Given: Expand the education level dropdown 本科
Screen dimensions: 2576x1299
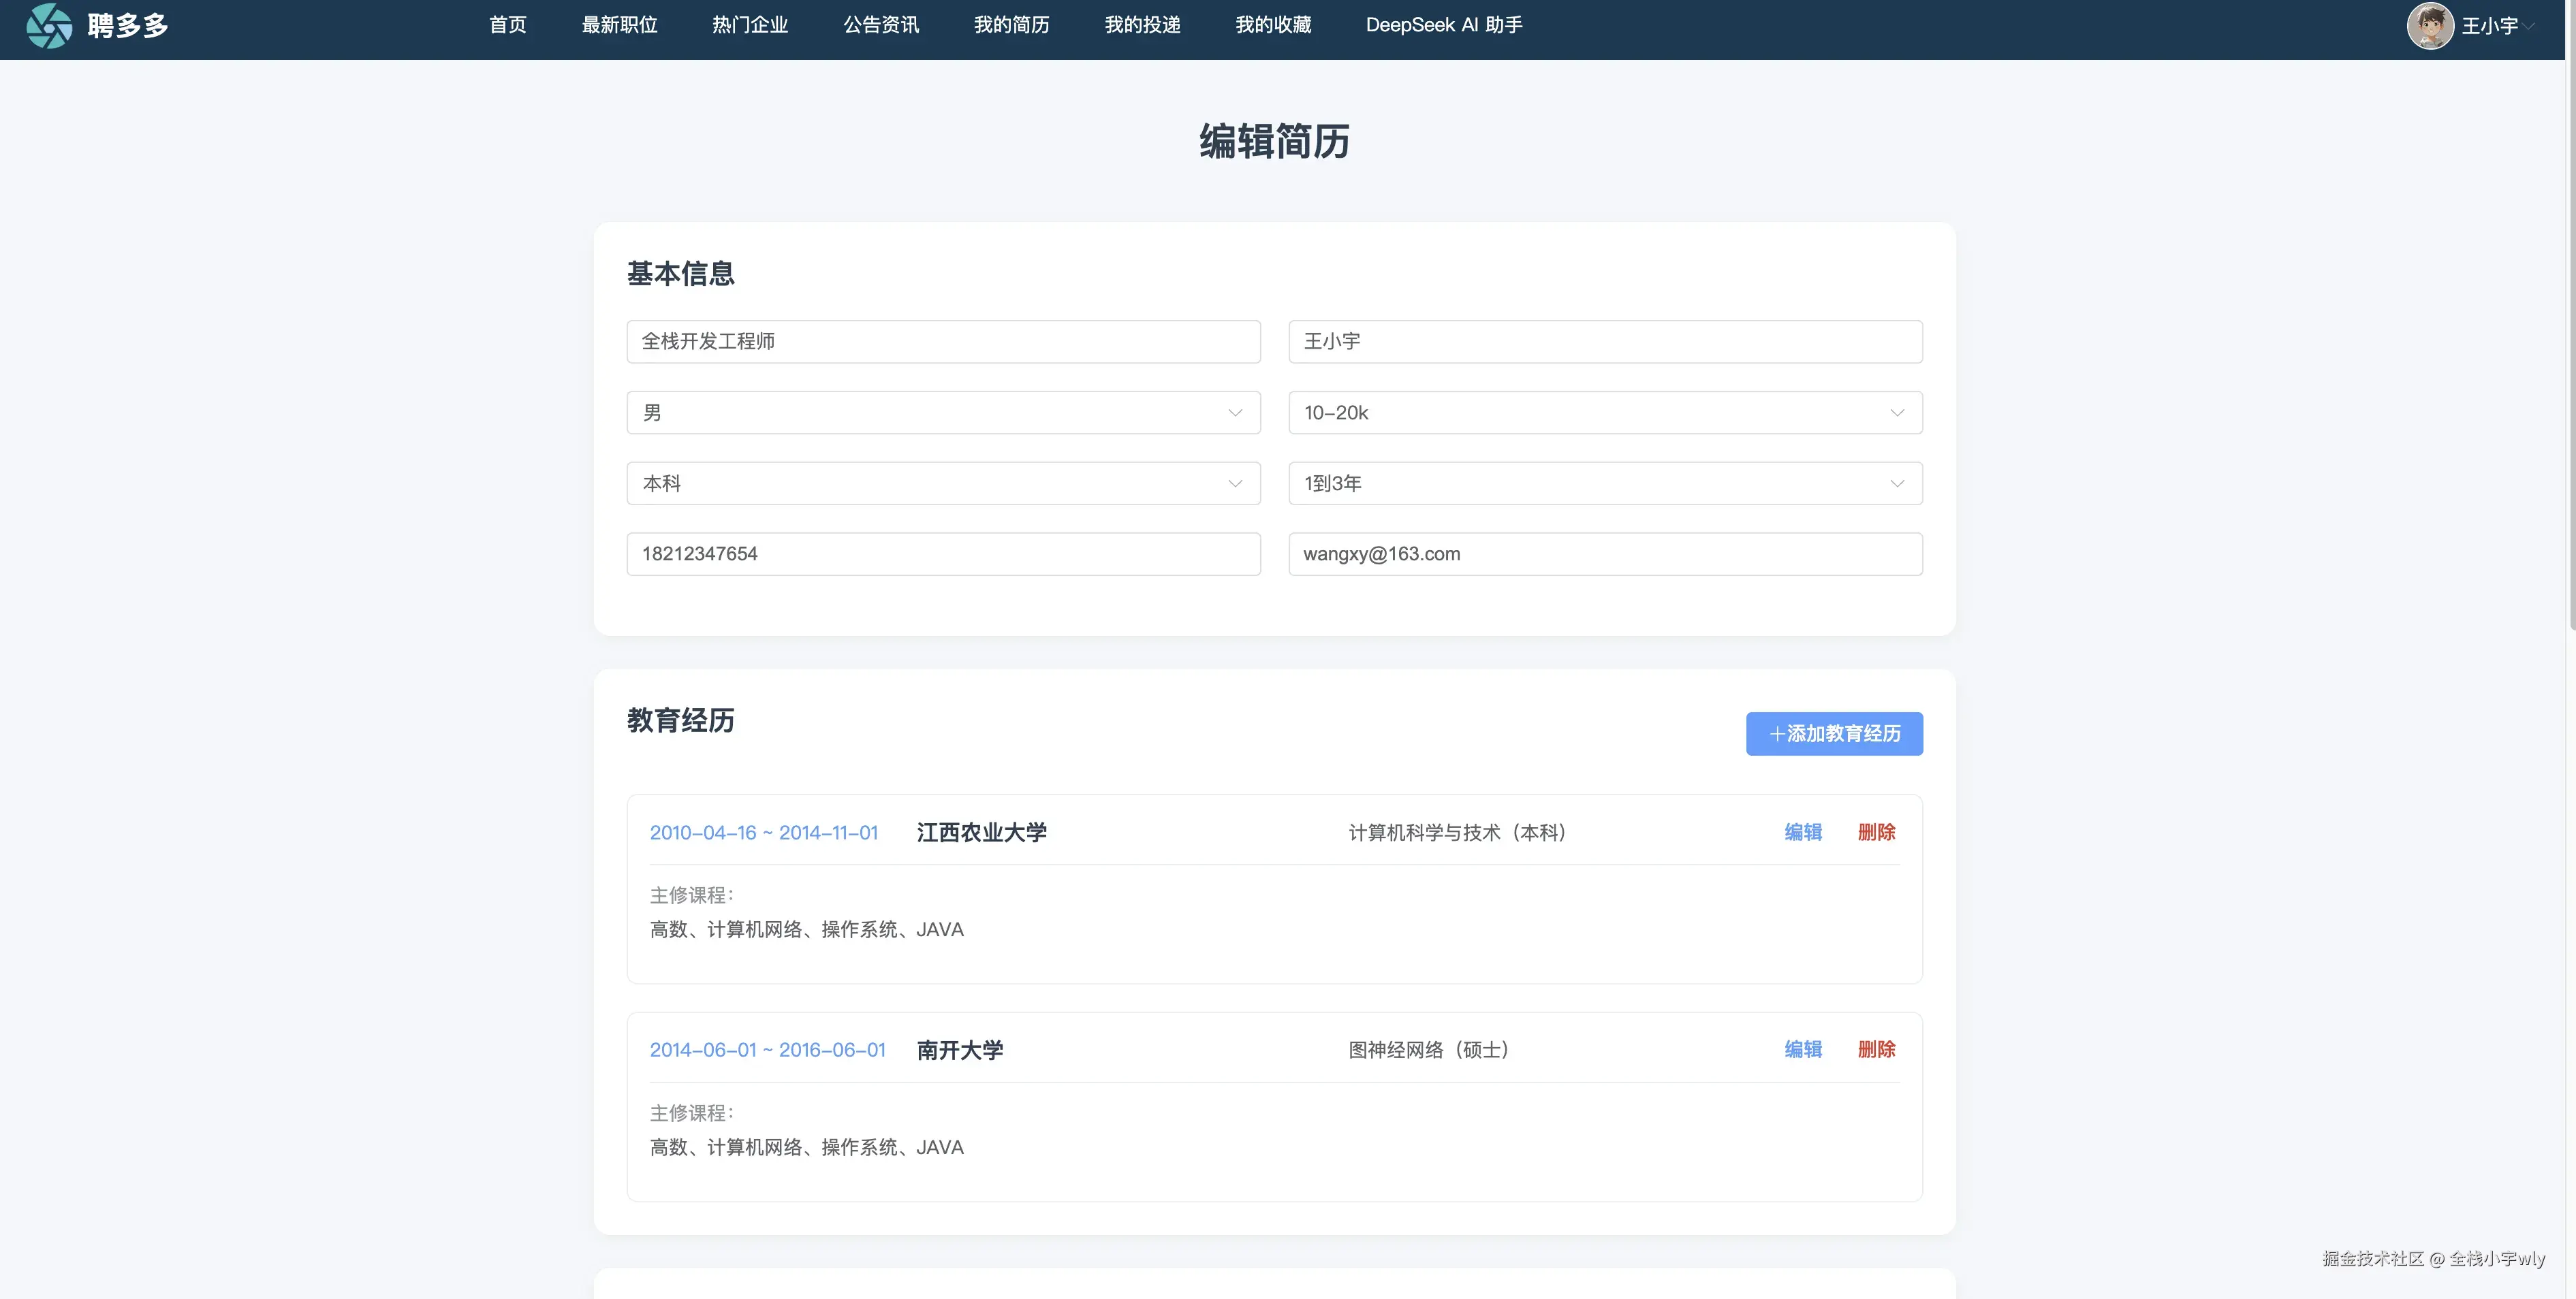Looking at the screenshot, I should click(x=942, y=483).
